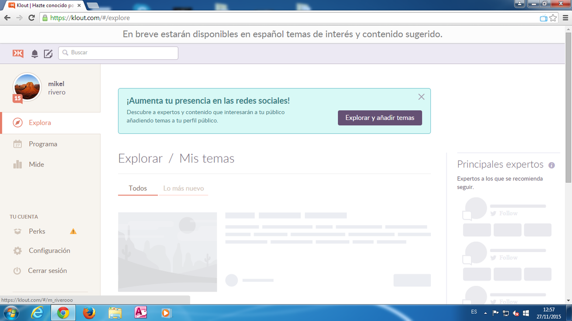The image size is (572, 321).
Task: Click the compose post pencil icon
Action: click(48, 54)
